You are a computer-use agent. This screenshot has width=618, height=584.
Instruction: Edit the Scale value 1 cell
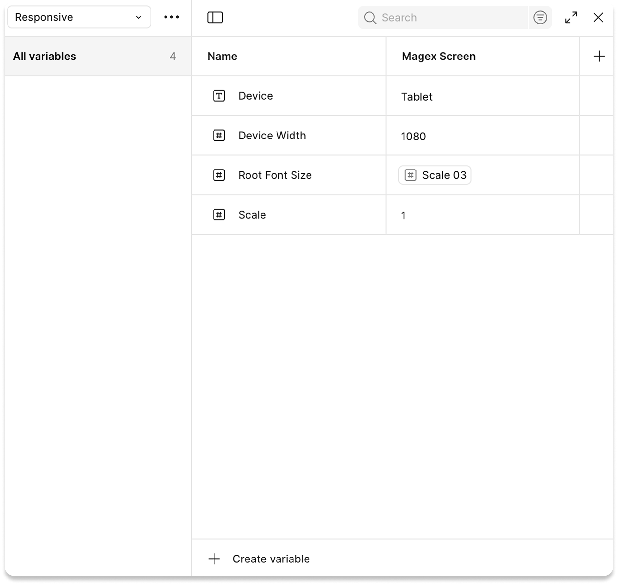(x=482, y=215)
